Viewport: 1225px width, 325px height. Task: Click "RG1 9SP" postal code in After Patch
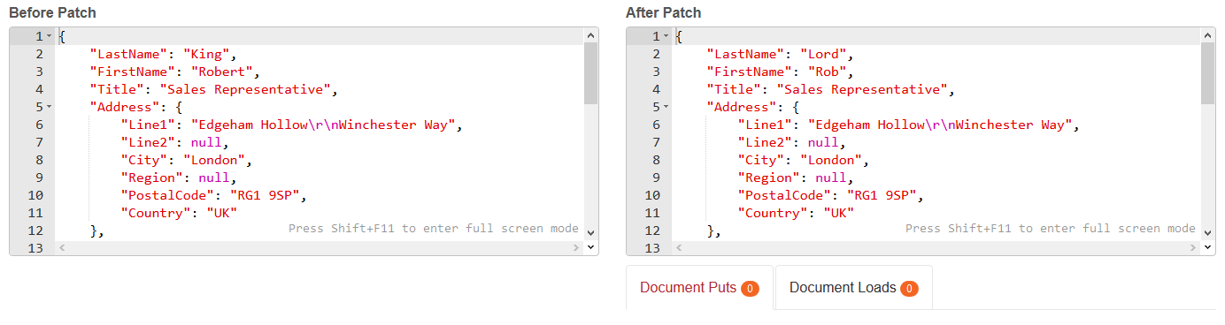coord(882,195)
